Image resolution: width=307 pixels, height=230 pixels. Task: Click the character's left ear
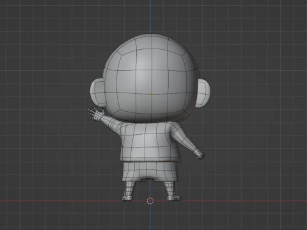97,93
